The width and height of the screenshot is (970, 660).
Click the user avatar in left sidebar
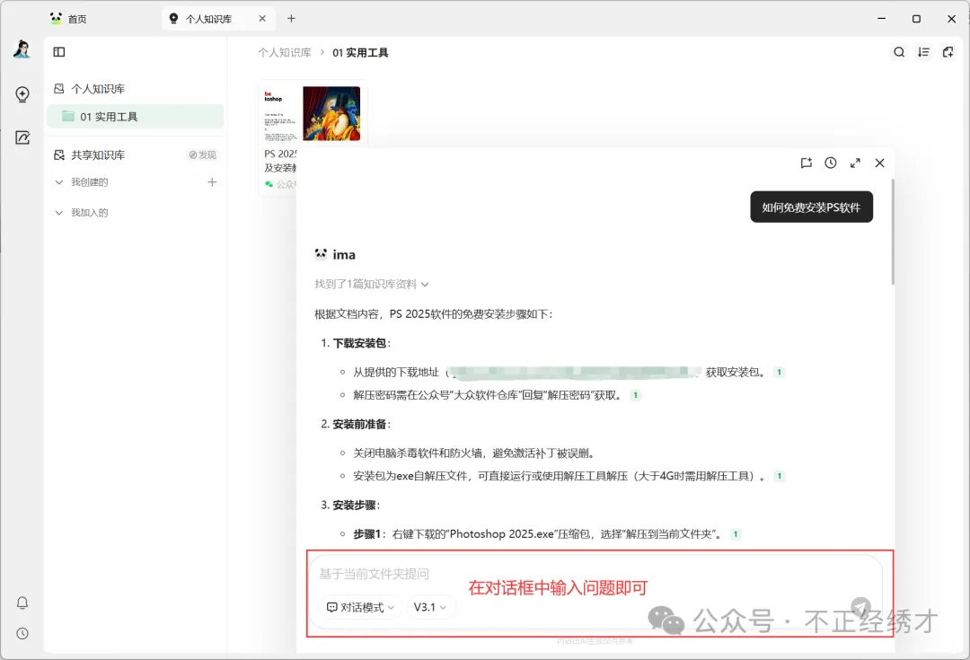[x=22, y=49]
